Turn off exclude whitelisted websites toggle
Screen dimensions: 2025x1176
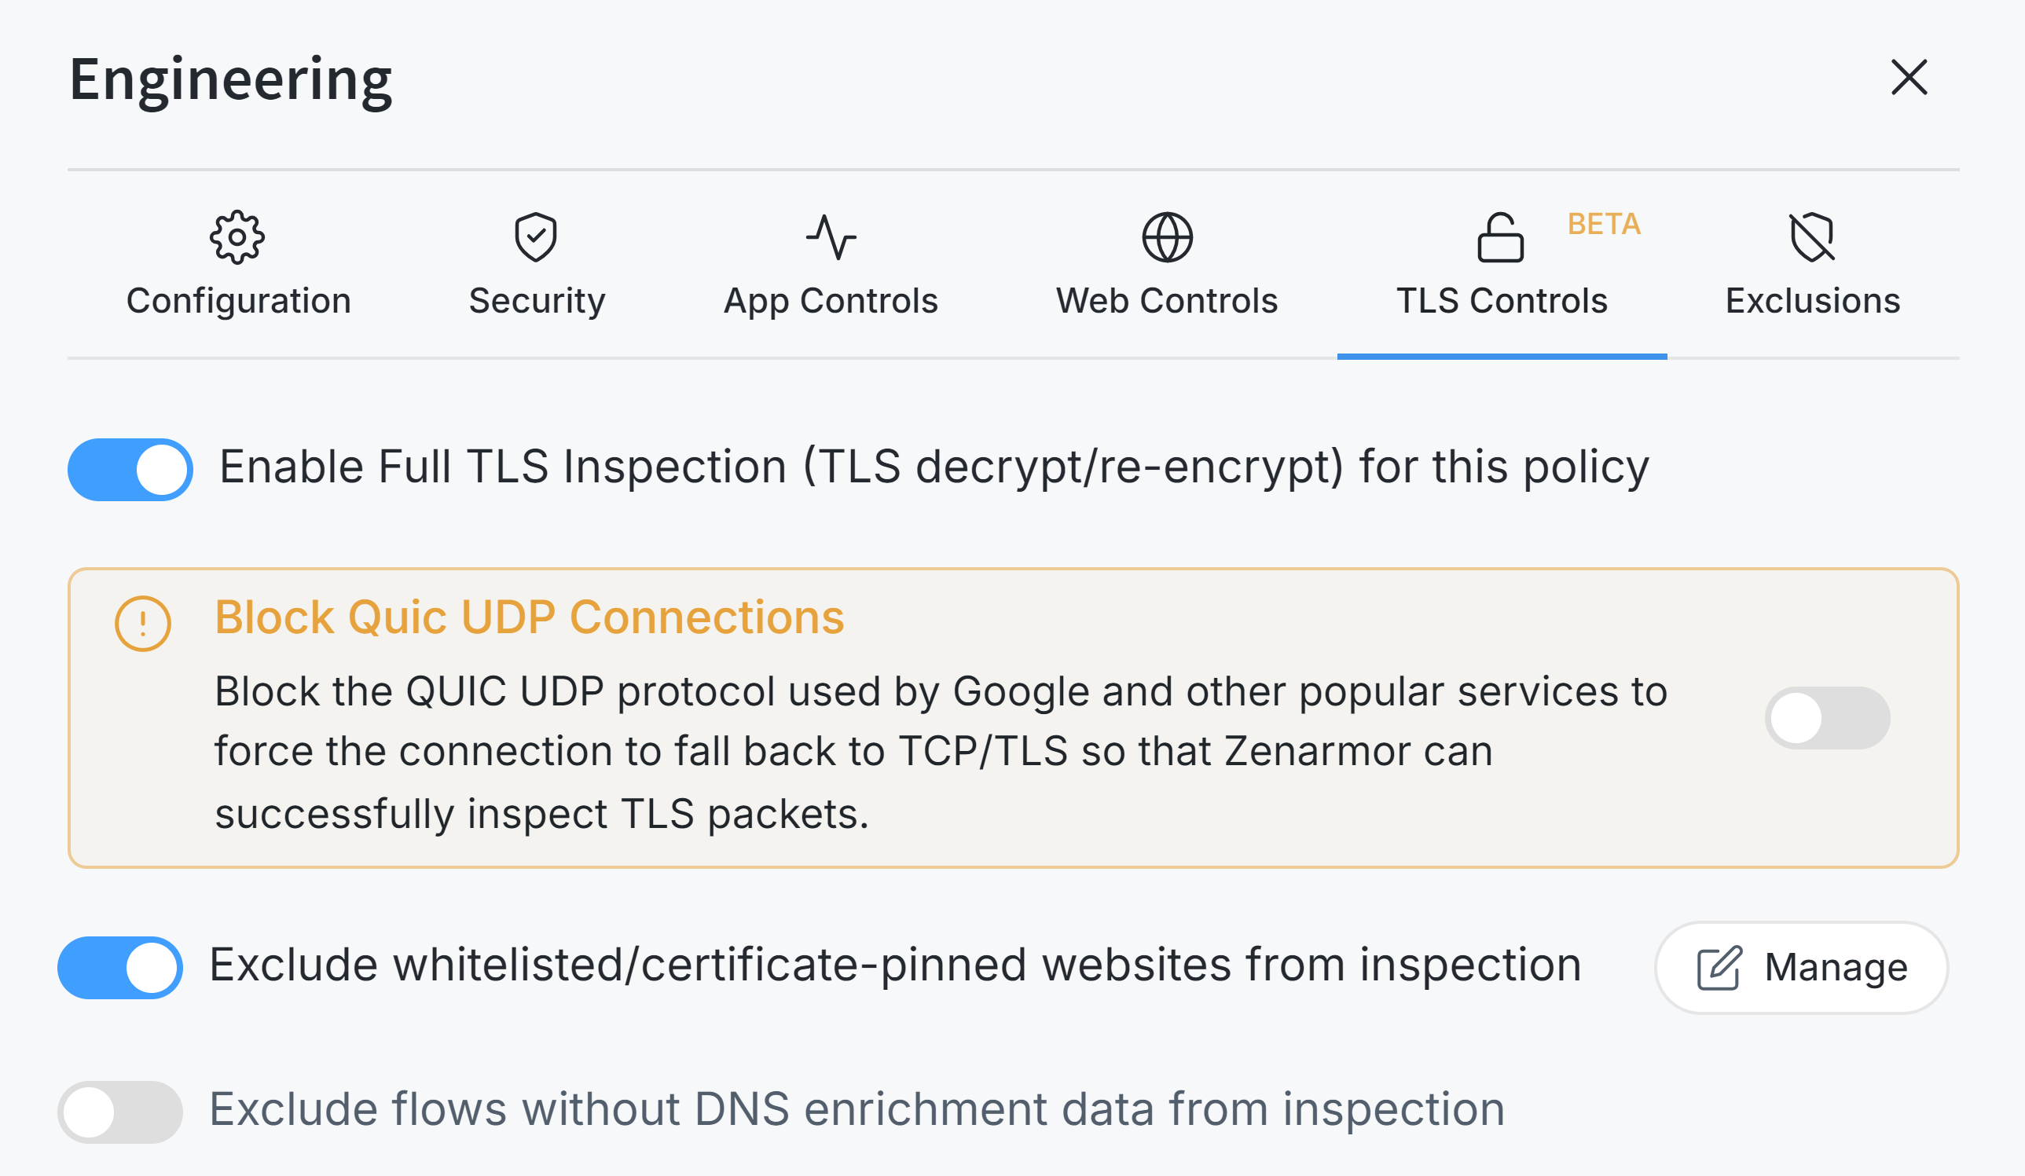[x=119, y=967]
